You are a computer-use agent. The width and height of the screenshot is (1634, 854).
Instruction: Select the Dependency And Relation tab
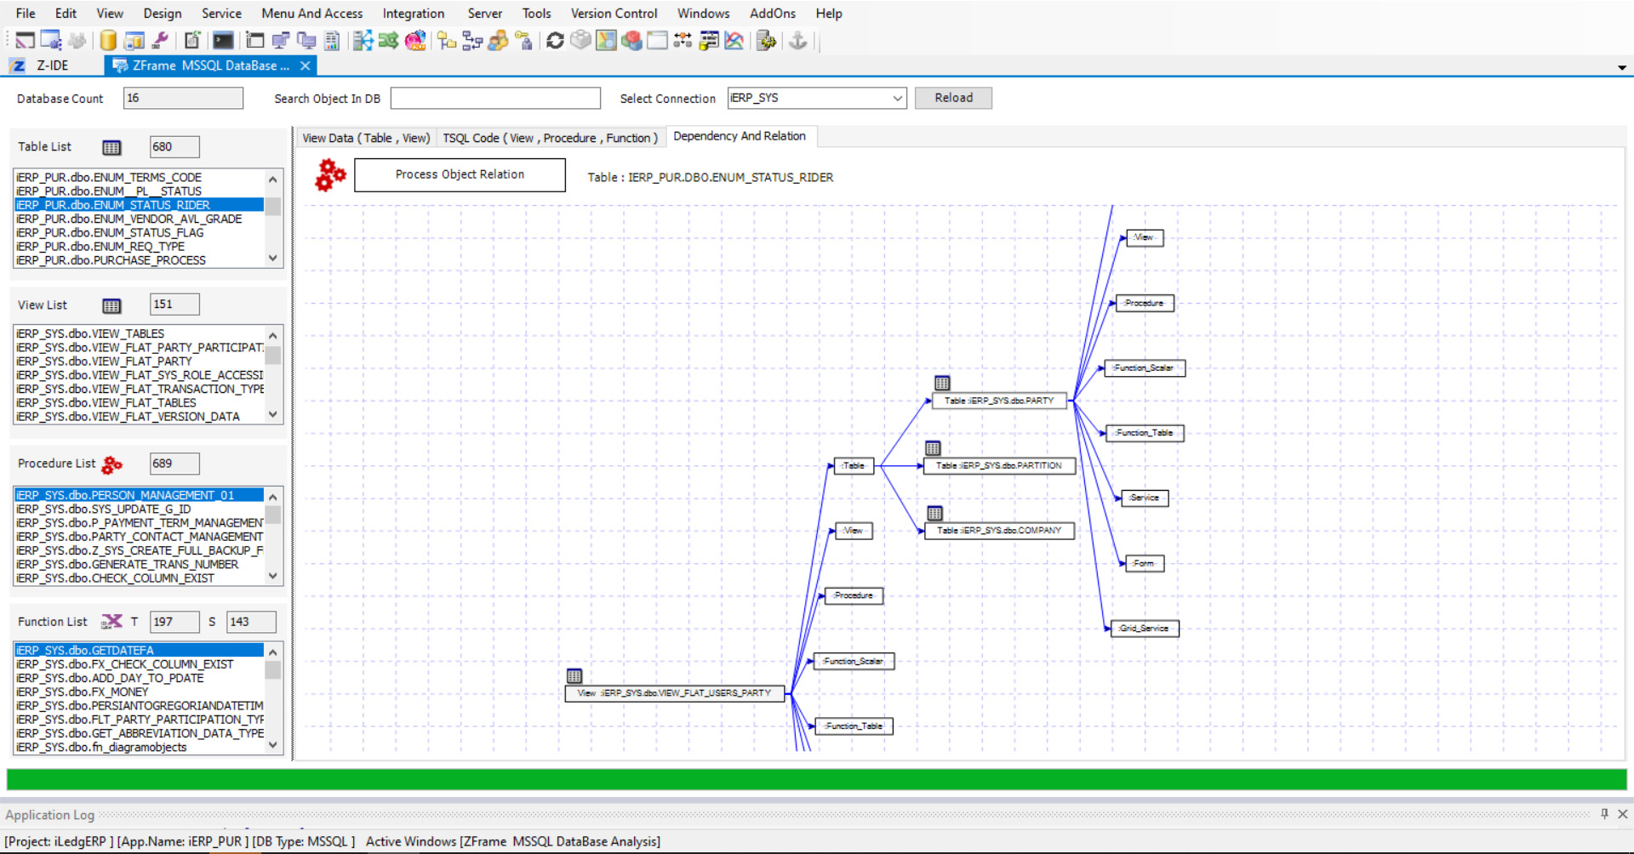click(x=740, y=136)
